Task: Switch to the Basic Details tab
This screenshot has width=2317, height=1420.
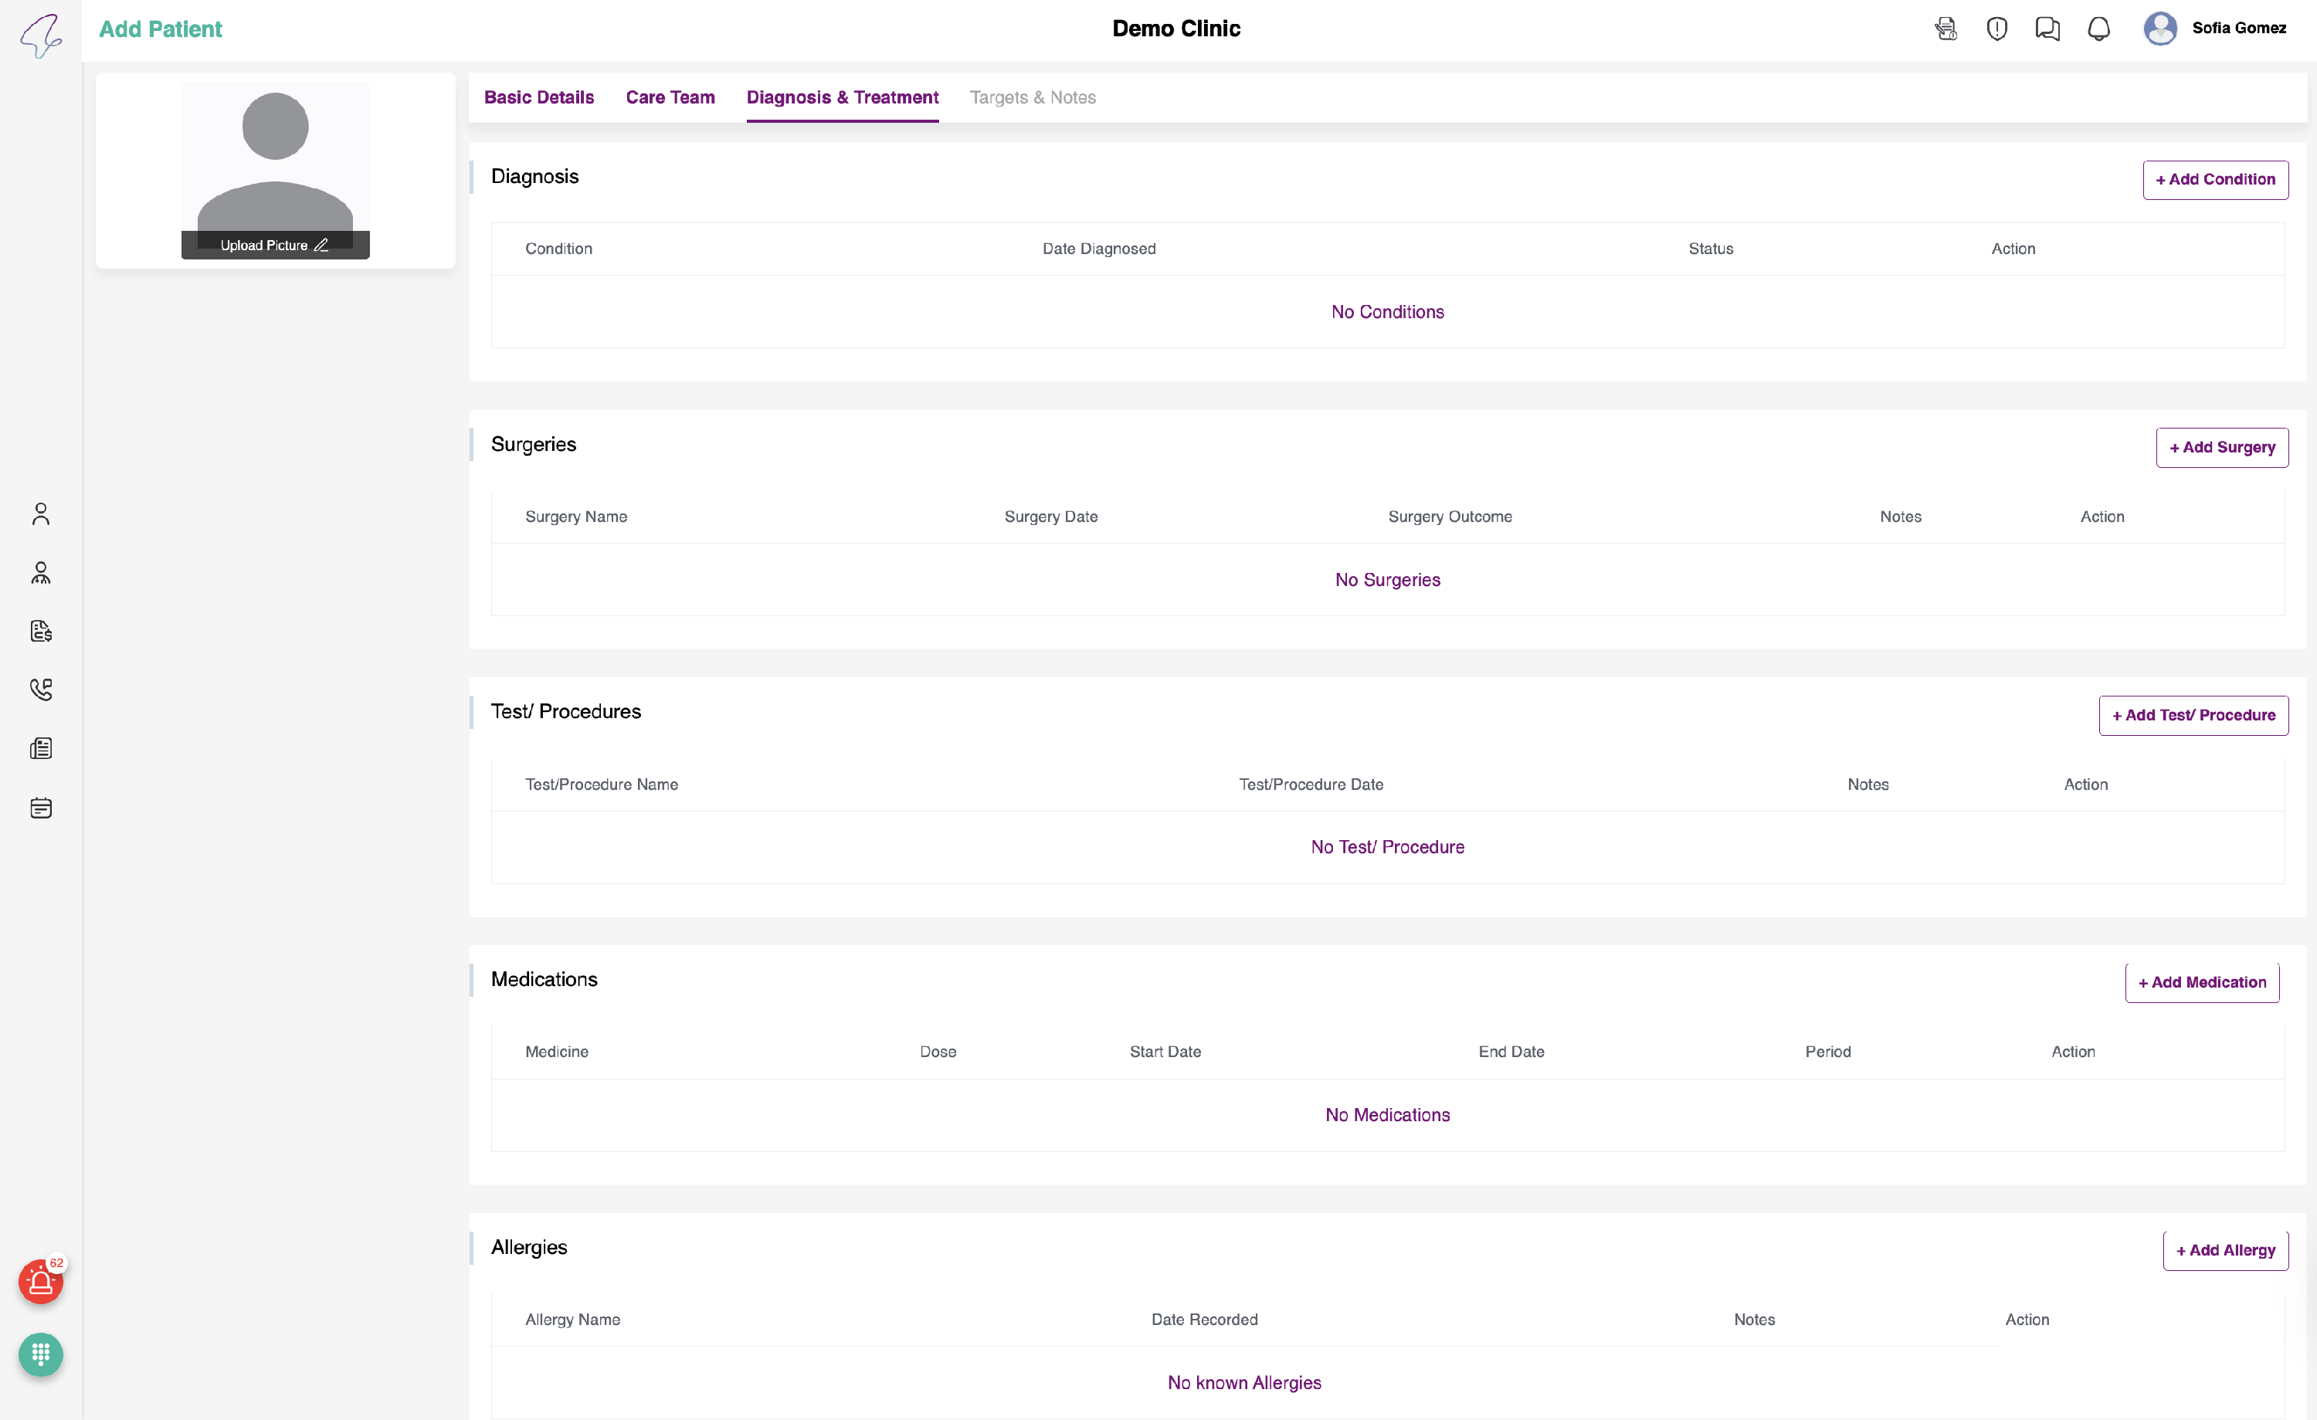Action: click(539, 97)
